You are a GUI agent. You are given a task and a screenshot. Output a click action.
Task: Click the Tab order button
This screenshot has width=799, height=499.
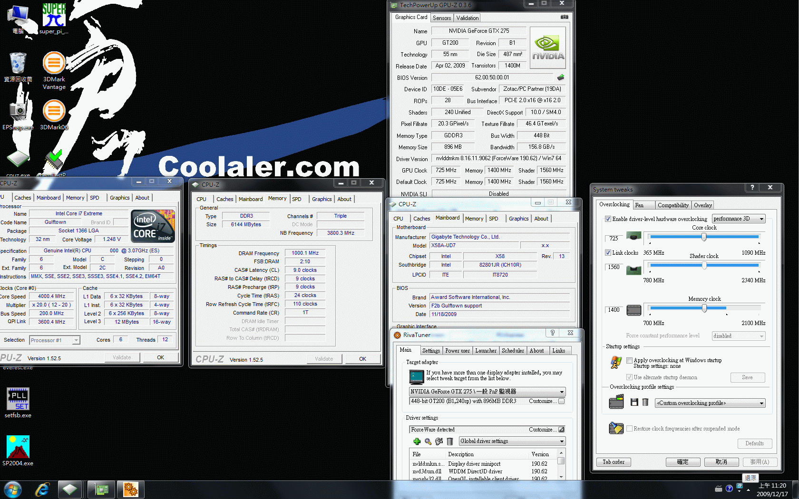click(614, 462)
